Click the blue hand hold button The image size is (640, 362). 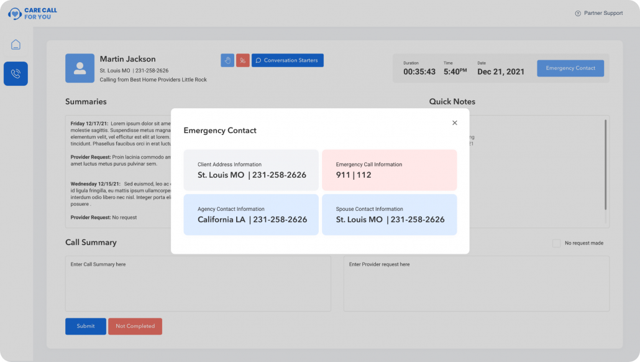click(227, 60)
